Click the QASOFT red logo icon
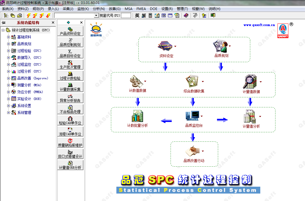 283,31
